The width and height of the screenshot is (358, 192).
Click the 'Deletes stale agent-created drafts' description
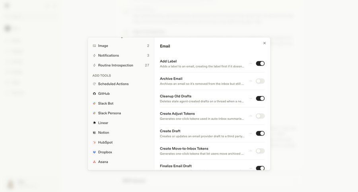[202, 101]
